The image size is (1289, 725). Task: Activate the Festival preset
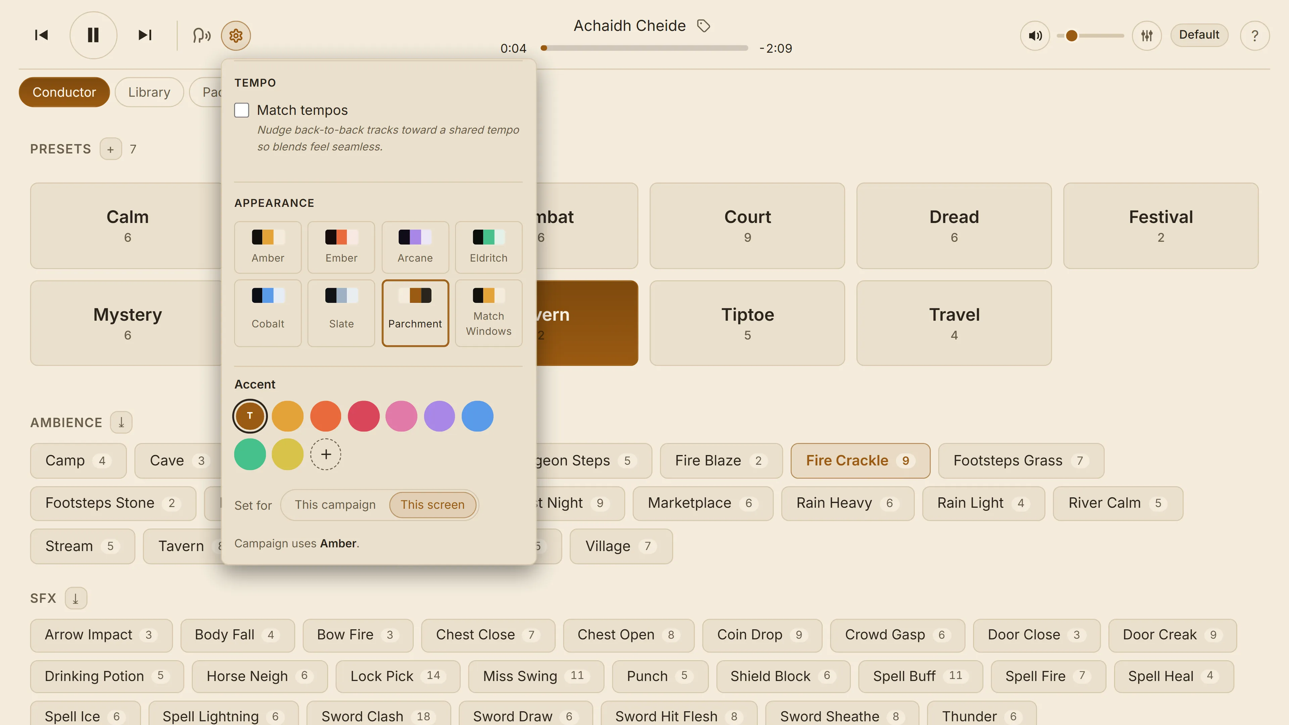[1160, 226]
